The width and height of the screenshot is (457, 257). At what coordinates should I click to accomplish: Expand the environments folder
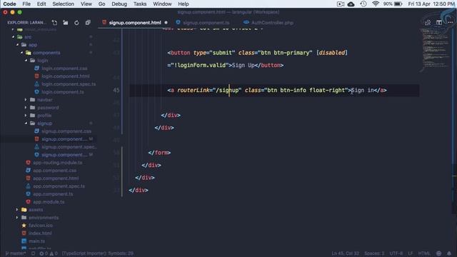point(17,218)
